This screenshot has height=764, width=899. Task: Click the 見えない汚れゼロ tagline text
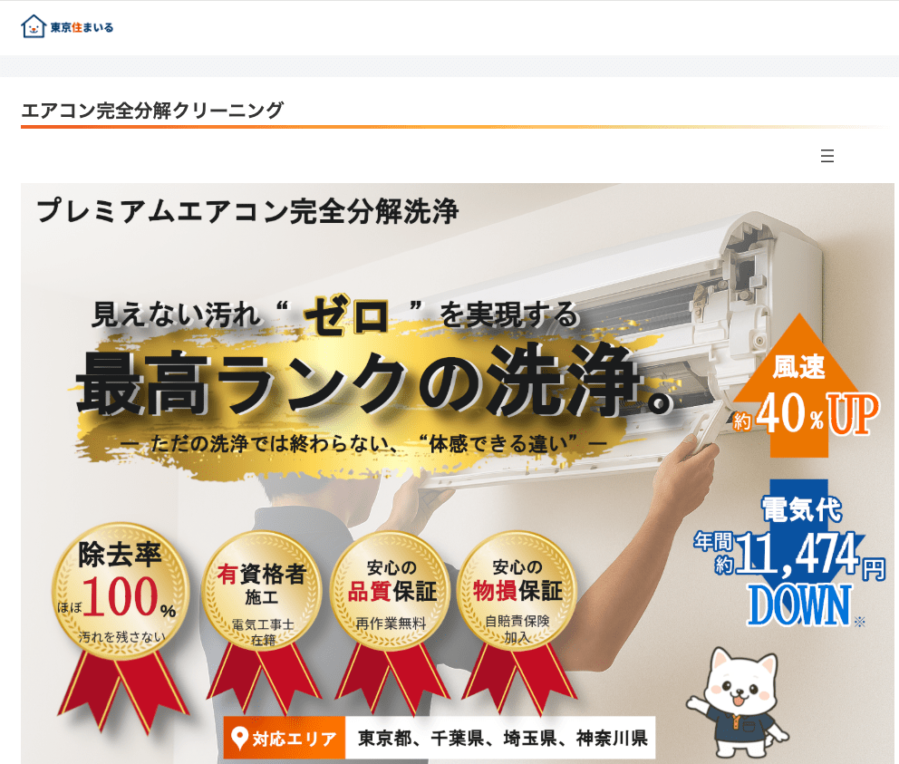tap(335, 314)
